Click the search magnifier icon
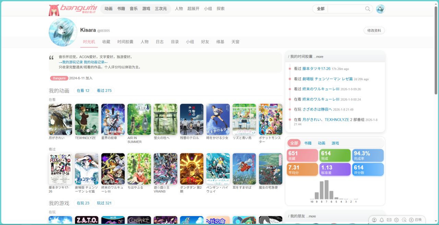This screenshot has width=439, height=225. pyautogui.click(x=368, y=9)
